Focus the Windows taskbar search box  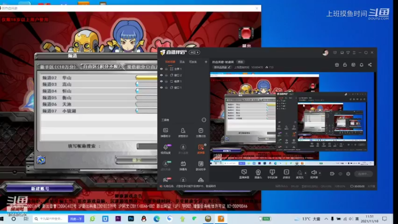coord(50,219)
